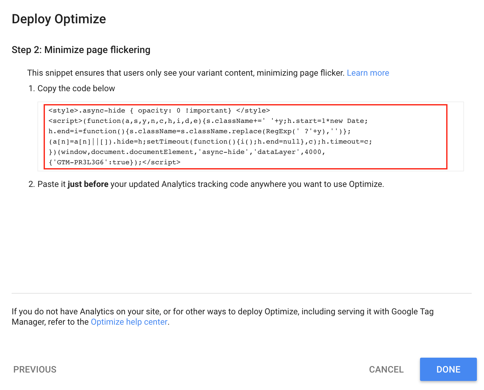Click the DONE button
This screenshot has height=390, width=484.
click(x=448, y=369)
